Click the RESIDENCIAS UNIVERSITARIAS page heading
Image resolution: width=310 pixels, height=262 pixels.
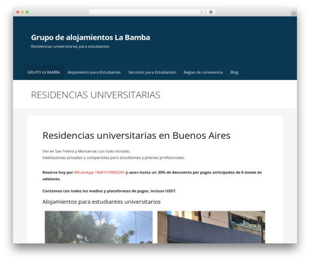coord(95,95)
